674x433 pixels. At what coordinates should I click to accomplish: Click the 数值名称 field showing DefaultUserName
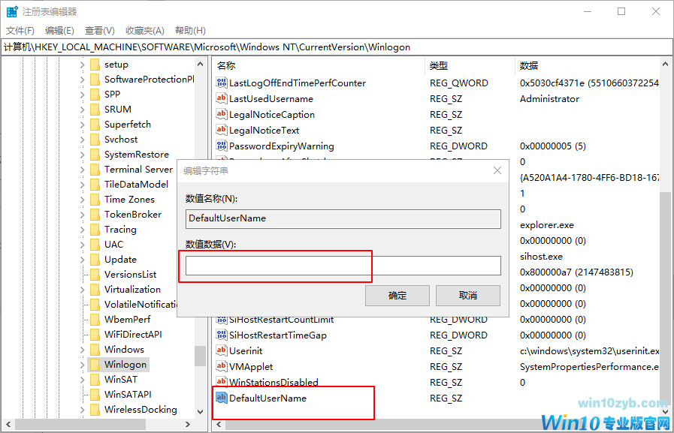[343, 218]
